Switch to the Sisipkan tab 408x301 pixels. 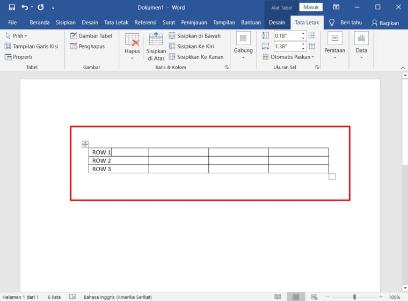65,23
